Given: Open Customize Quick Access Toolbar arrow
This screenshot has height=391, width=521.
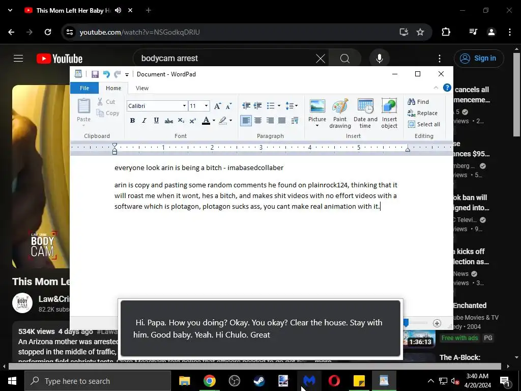Looking at the screenshot, I should 127,74.
